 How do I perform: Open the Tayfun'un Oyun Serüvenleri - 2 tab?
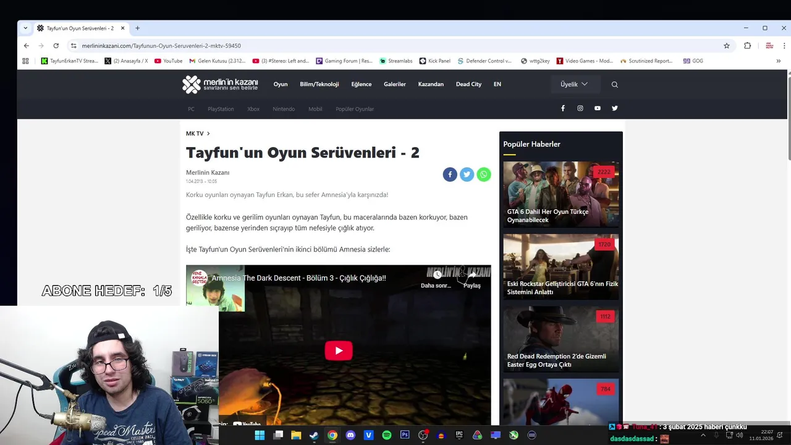pos(80,28)
